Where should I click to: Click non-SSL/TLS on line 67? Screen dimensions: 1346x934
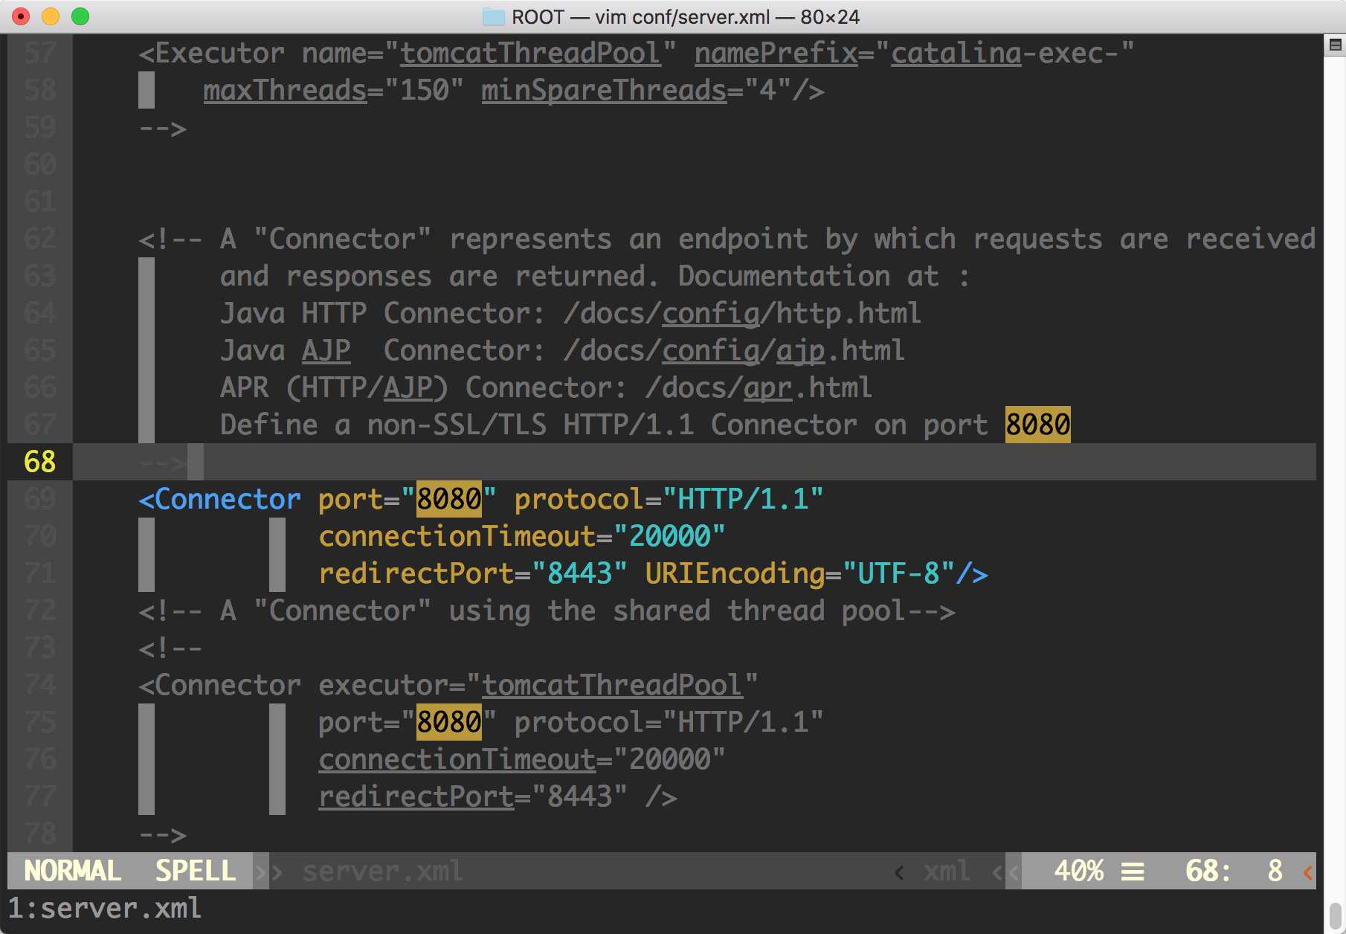point(457,425)
